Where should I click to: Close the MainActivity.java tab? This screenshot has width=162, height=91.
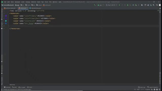point(42,8)
